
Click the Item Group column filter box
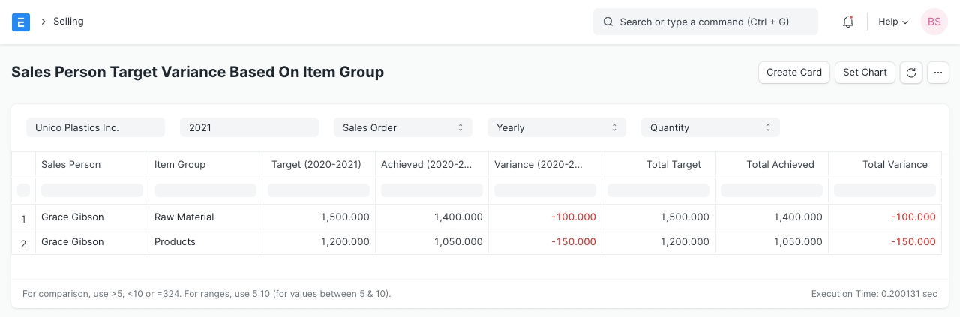tap(205, 190)
